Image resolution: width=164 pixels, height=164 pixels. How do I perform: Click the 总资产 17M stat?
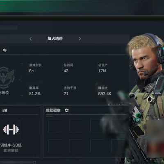click(103, 68)
